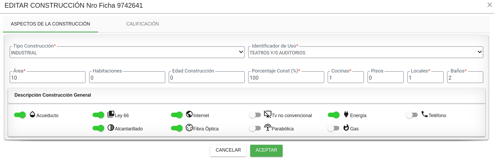Edit the Porcentaje Const (%) field
This screenshot has height=162, width=494.
(x=286, y=78)
